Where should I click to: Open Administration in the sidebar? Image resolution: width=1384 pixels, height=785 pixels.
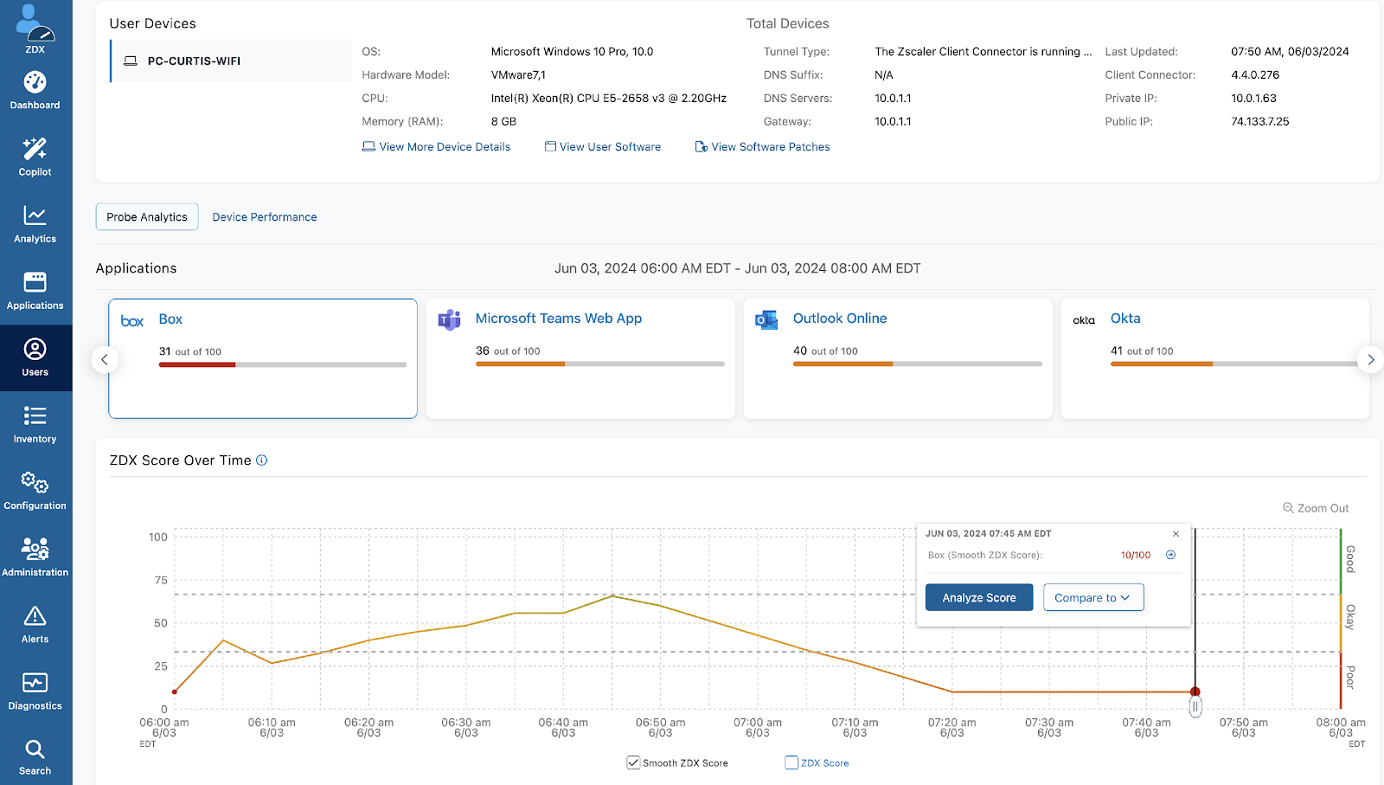(35, 558)
